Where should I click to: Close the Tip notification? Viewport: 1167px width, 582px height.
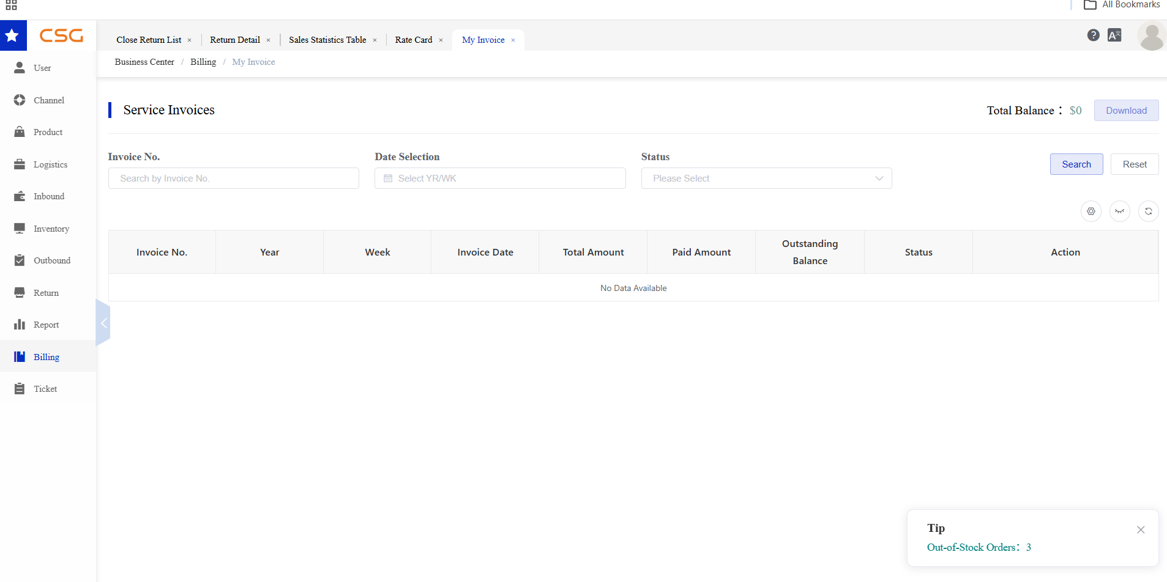(1141, 530)
